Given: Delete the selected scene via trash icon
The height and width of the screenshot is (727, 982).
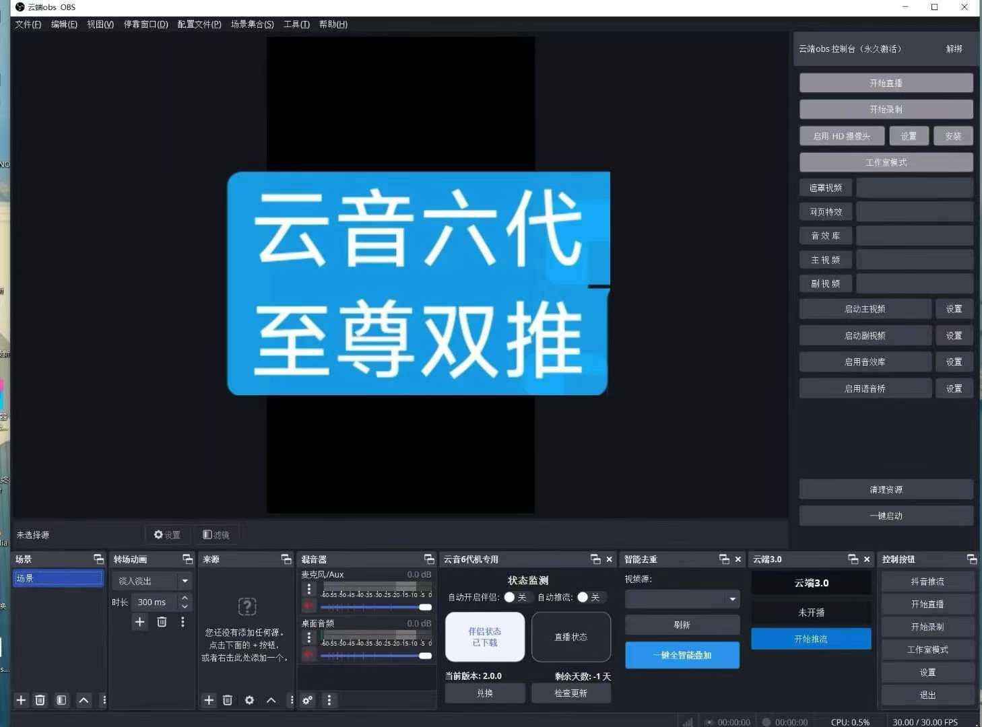Looking at the screenshot, I should 40,700.
